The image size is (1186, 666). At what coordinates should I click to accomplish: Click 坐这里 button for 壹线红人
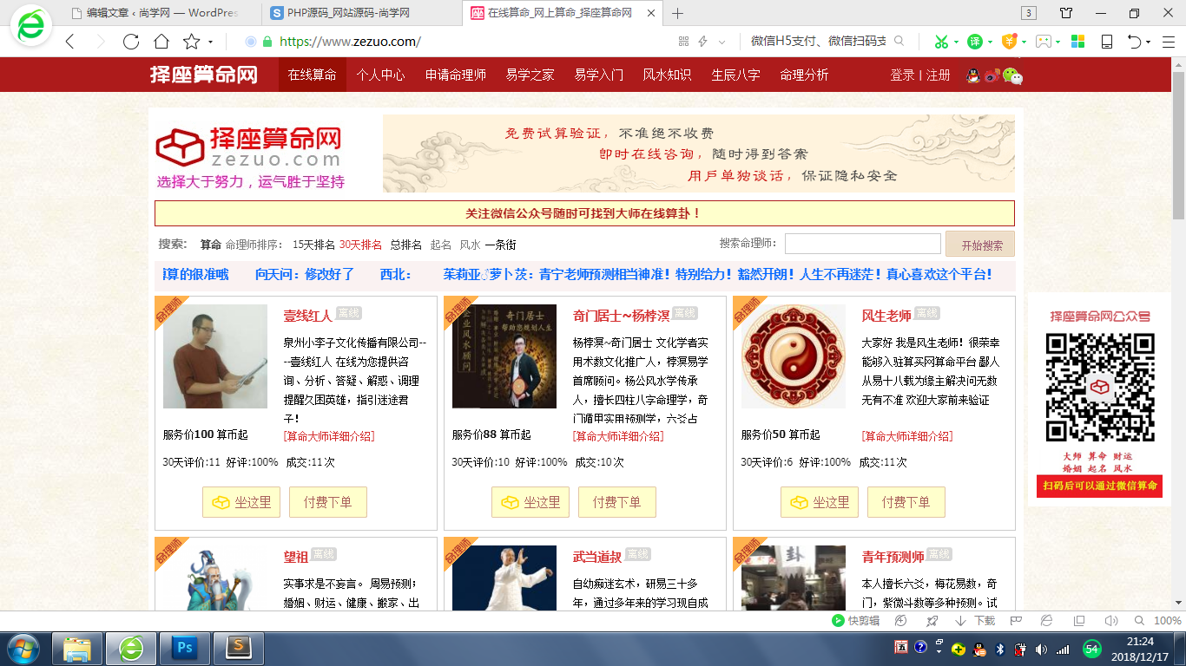tap(241, 502)
